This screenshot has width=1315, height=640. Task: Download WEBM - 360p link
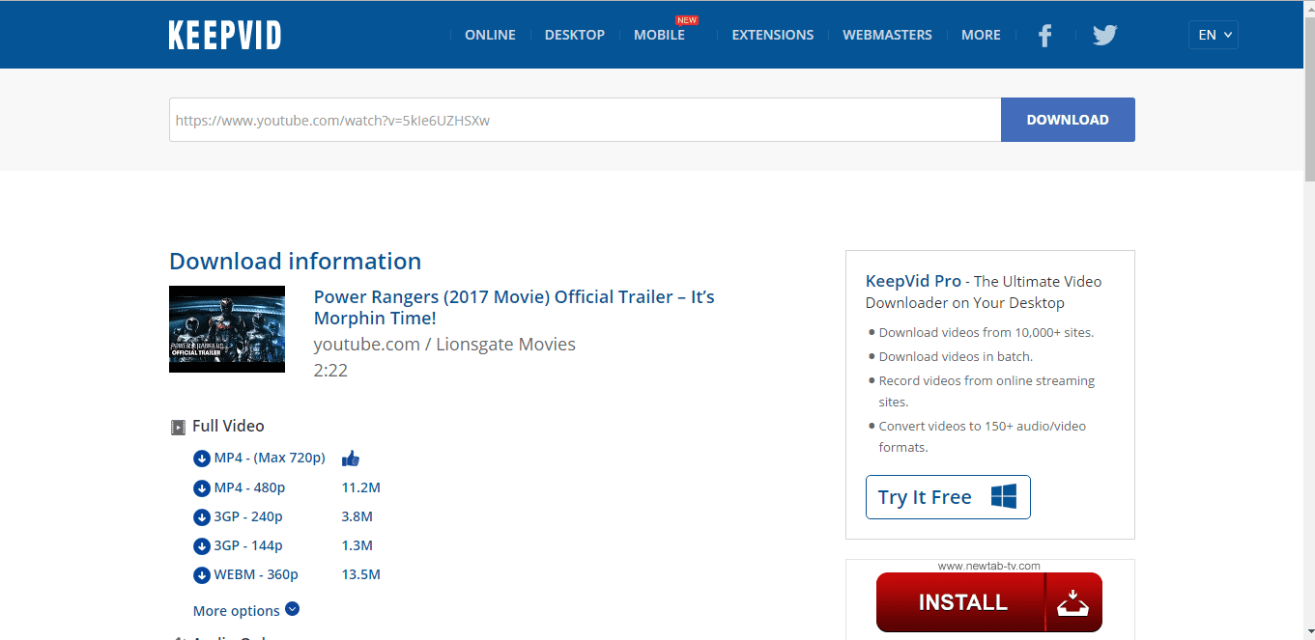256,574
